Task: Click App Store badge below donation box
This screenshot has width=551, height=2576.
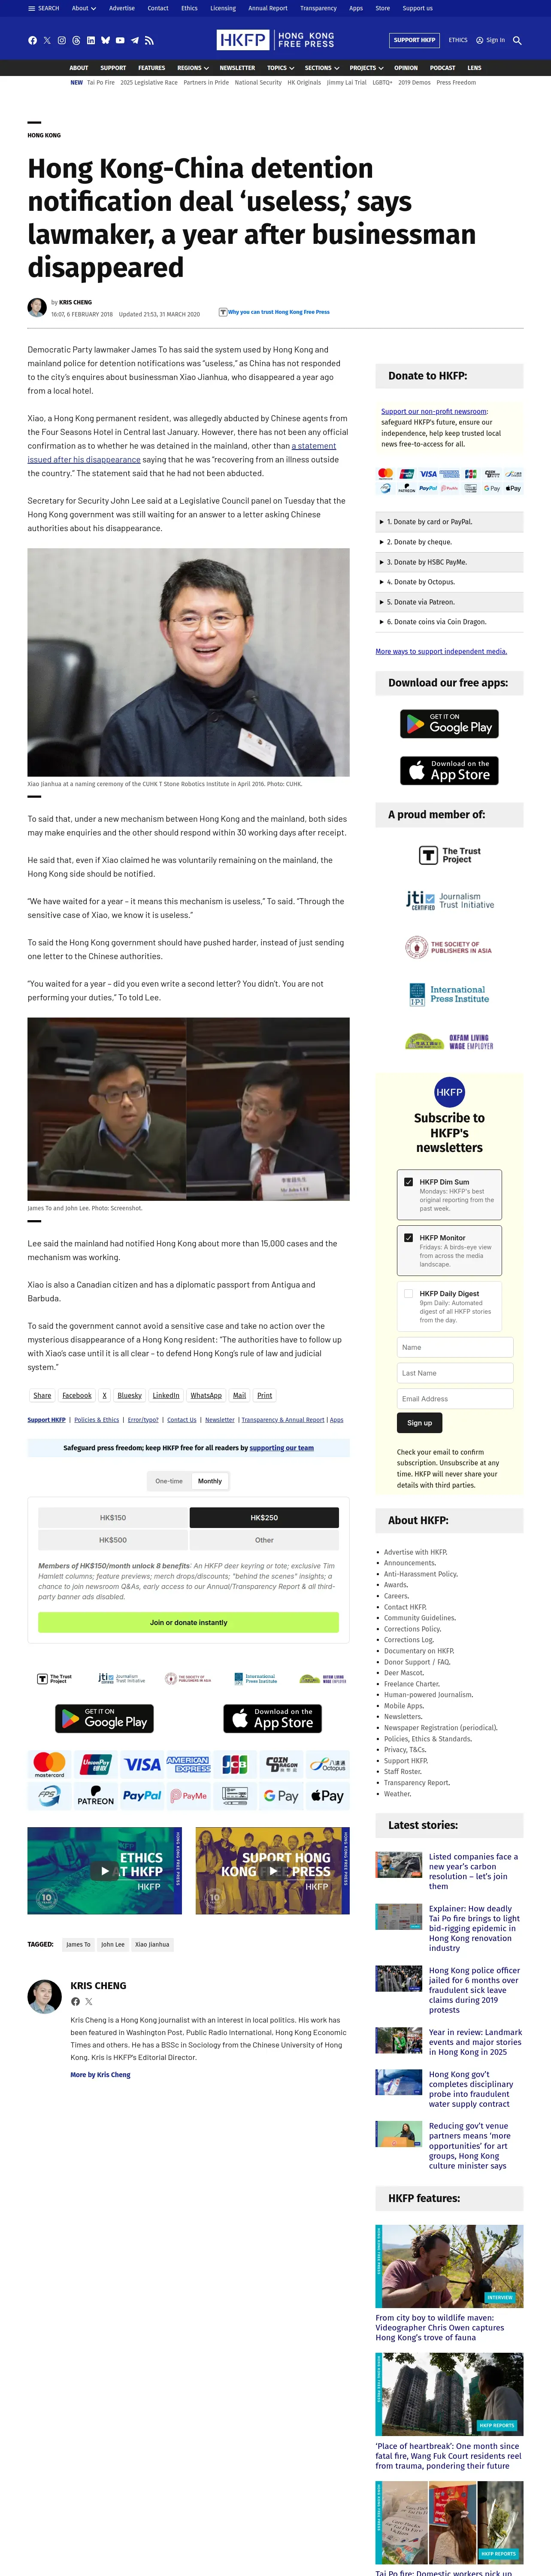Action: (x=272, y=1719)
